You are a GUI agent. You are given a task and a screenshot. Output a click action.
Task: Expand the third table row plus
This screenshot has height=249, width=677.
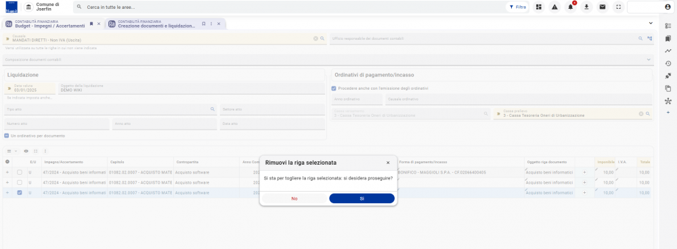[x=7, y=193]
